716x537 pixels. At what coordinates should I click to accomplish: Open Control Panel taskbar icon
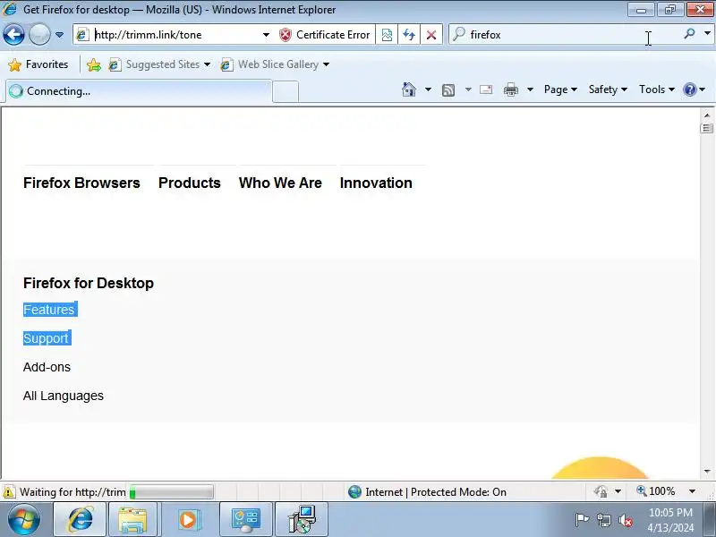click(245, 520)
